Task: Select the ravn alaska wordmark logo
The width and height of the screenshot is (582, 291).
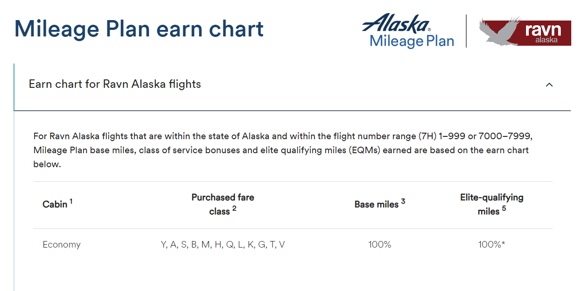Action: click(x=544, y=33)
